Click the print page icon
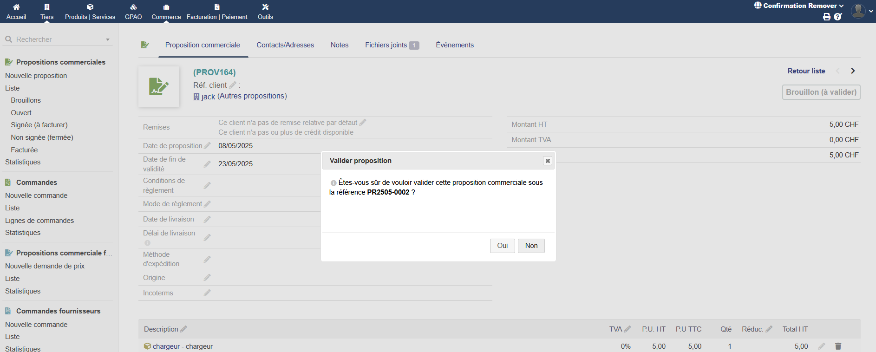Screen dimensions: 876x352 [827, 17]
